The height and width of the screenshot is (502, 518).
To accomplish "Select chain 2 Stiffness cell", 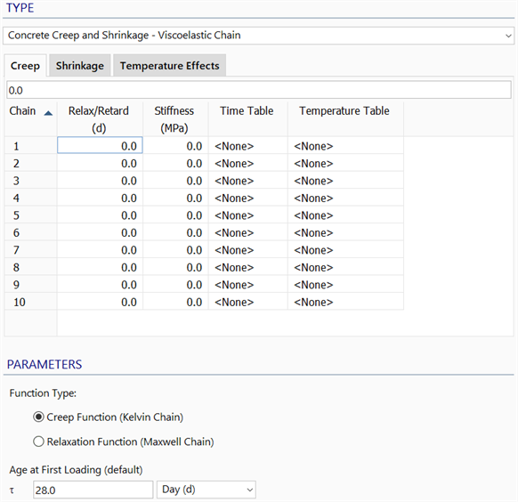I will (x=175, y=163).
